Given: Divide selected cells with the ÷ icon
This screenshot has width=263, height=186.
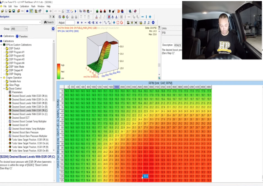Looking at the screenshot, I should pos(100,23).
